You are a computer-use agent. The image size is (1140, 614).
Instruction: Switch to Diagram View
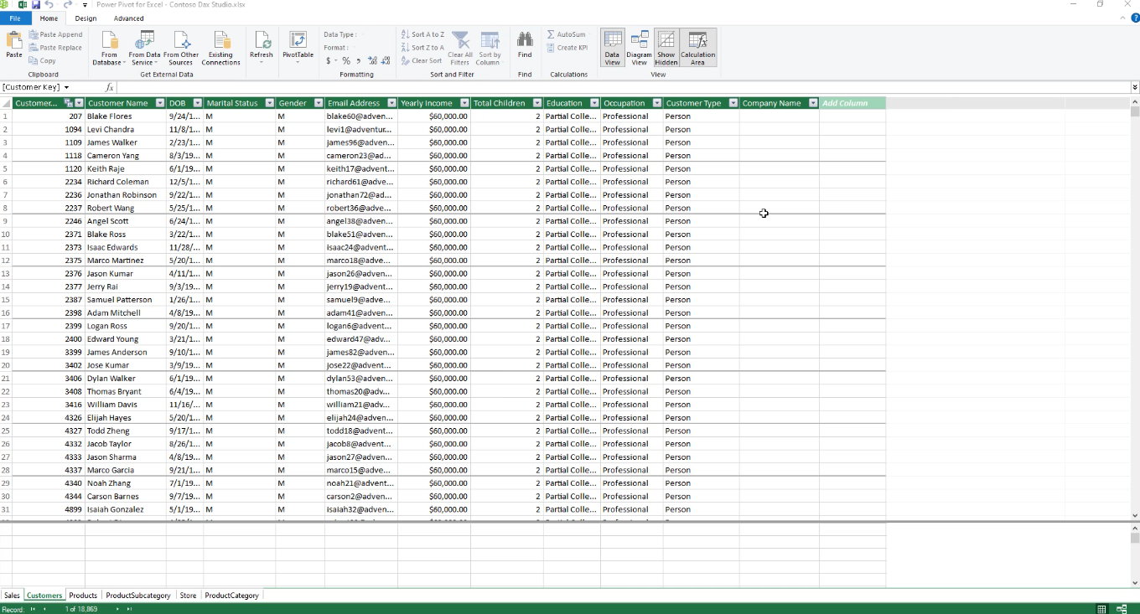(x=640, y=49)
